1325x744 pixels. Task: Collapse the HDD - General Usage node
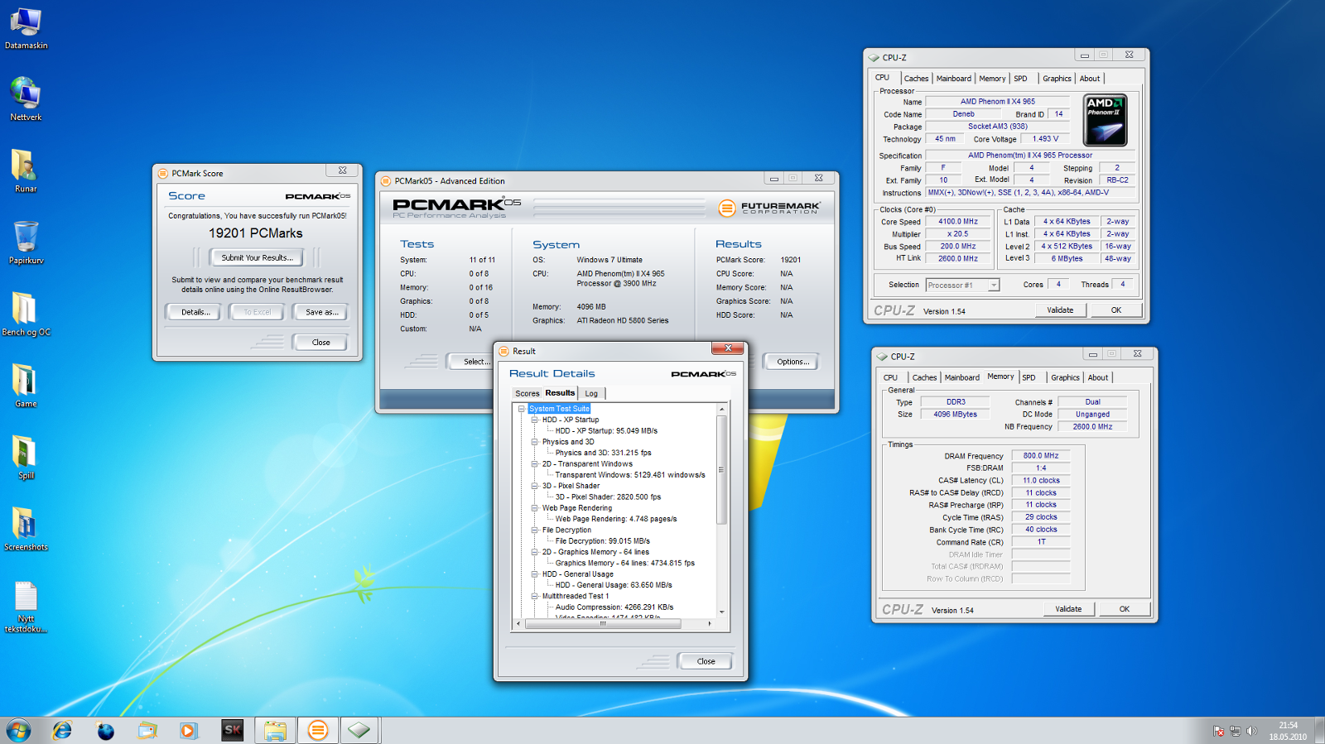pos(535,574)
